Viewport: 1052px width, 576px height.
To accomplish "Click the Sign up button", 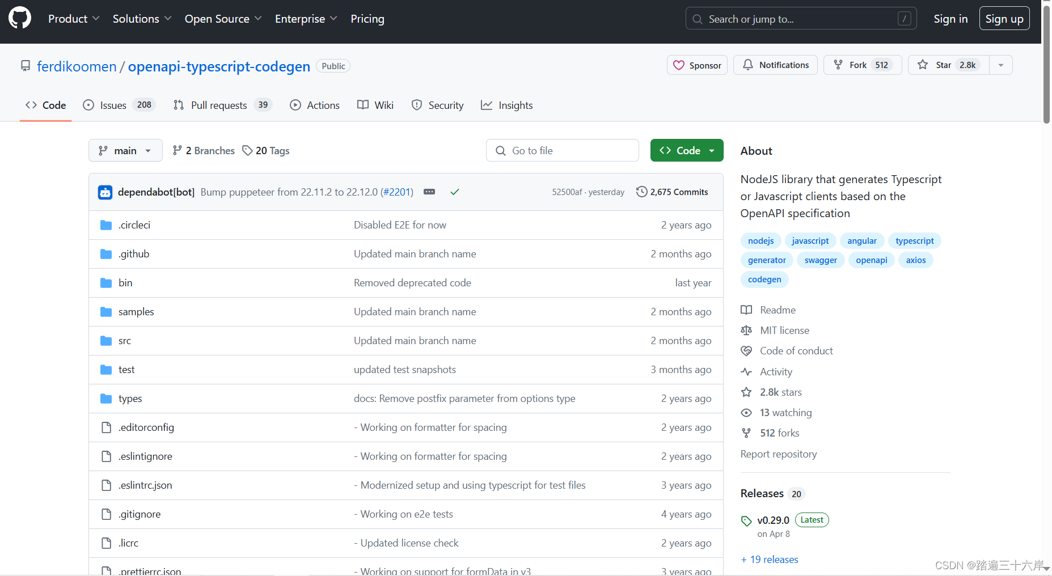I will 1004,18.
